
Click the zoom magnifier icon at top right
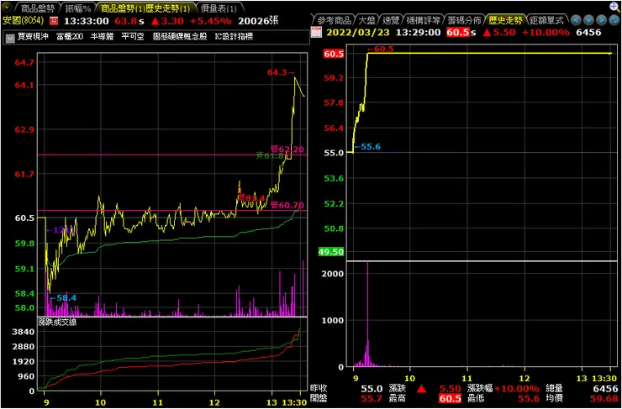pyautogui.click(x=614, y=6)
